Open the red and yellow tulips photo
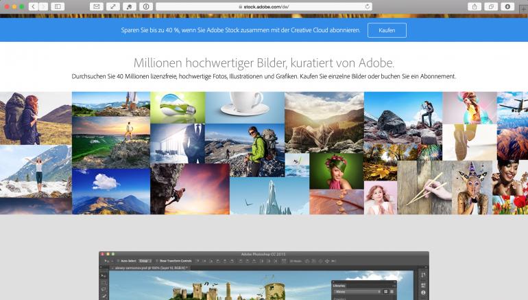Viewport: 528px width, 300px height. click(510, 205)
